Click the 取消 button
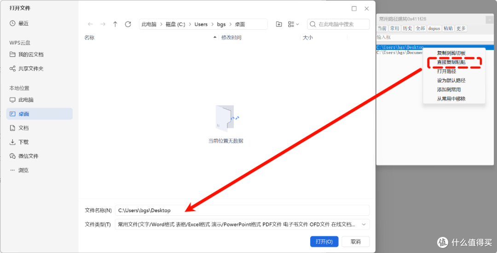The image size is (497, 253). tap(356, 242)
